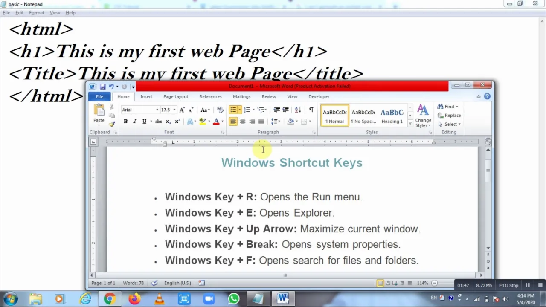Viewport: 546px width, 307px height.
Task: Toggle Center alignment
Action: pos(242,122)
